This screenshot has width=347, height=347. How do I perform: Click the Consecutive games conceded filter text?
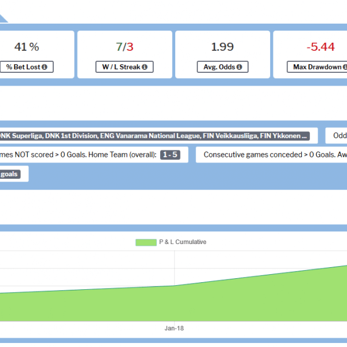coord(275,154)
